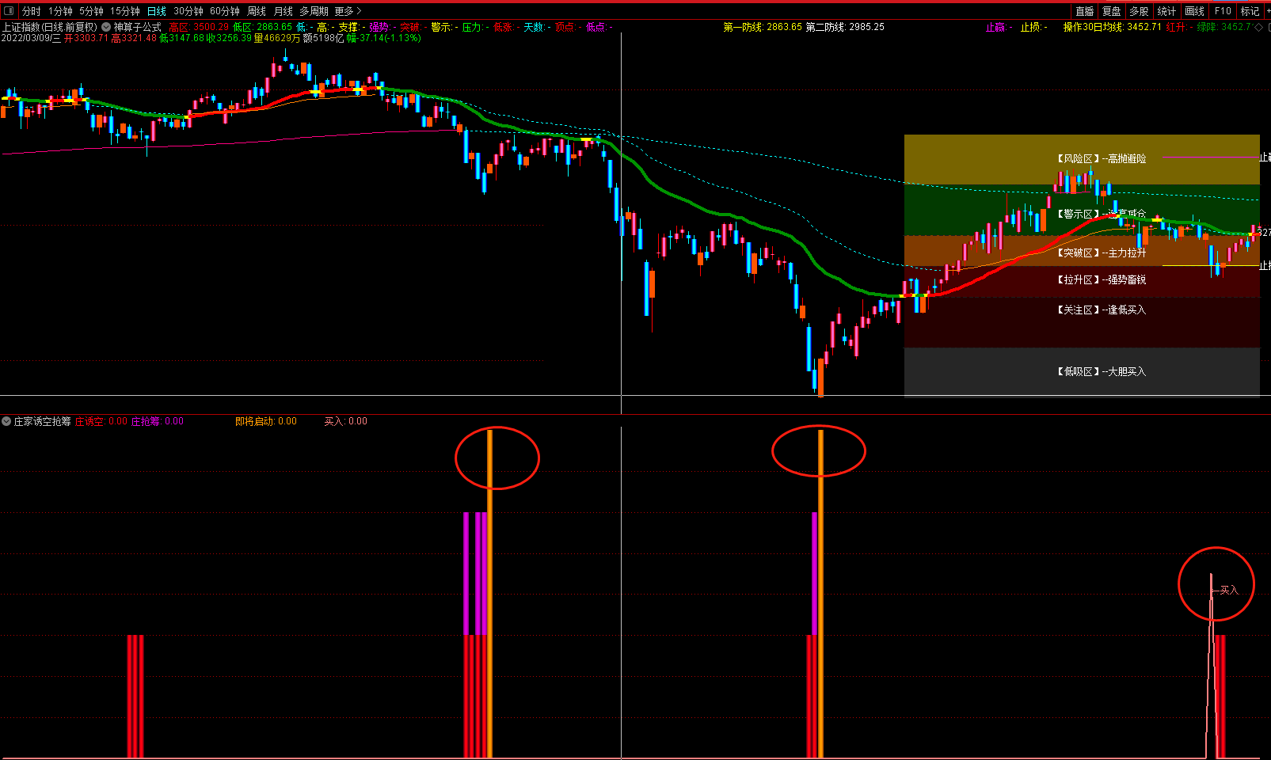This screenshot has height=760, width=1271.
Task: Click 第一防线: 2863.65 label
Action: (x=762, y=27)
